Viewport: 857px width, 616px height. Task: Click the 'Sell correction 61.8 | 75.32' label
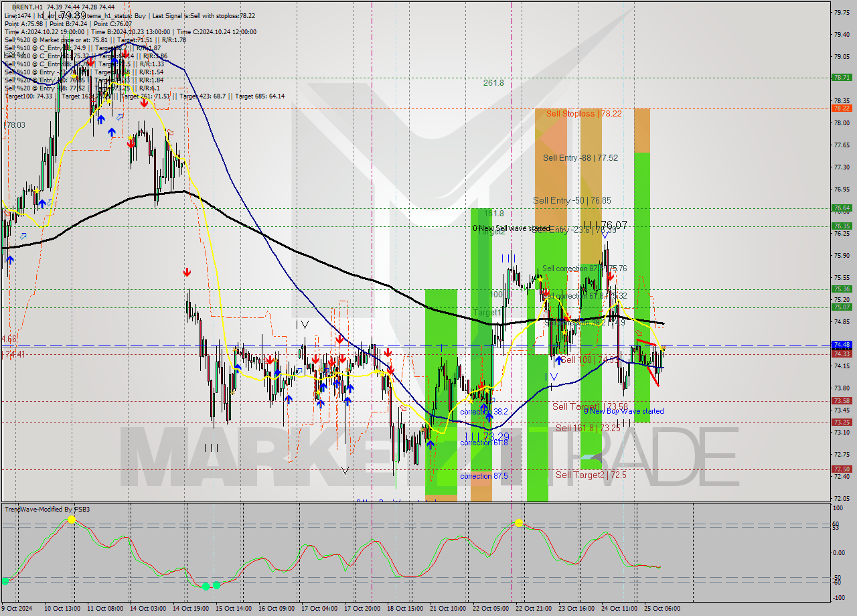(x=585, y=296)
